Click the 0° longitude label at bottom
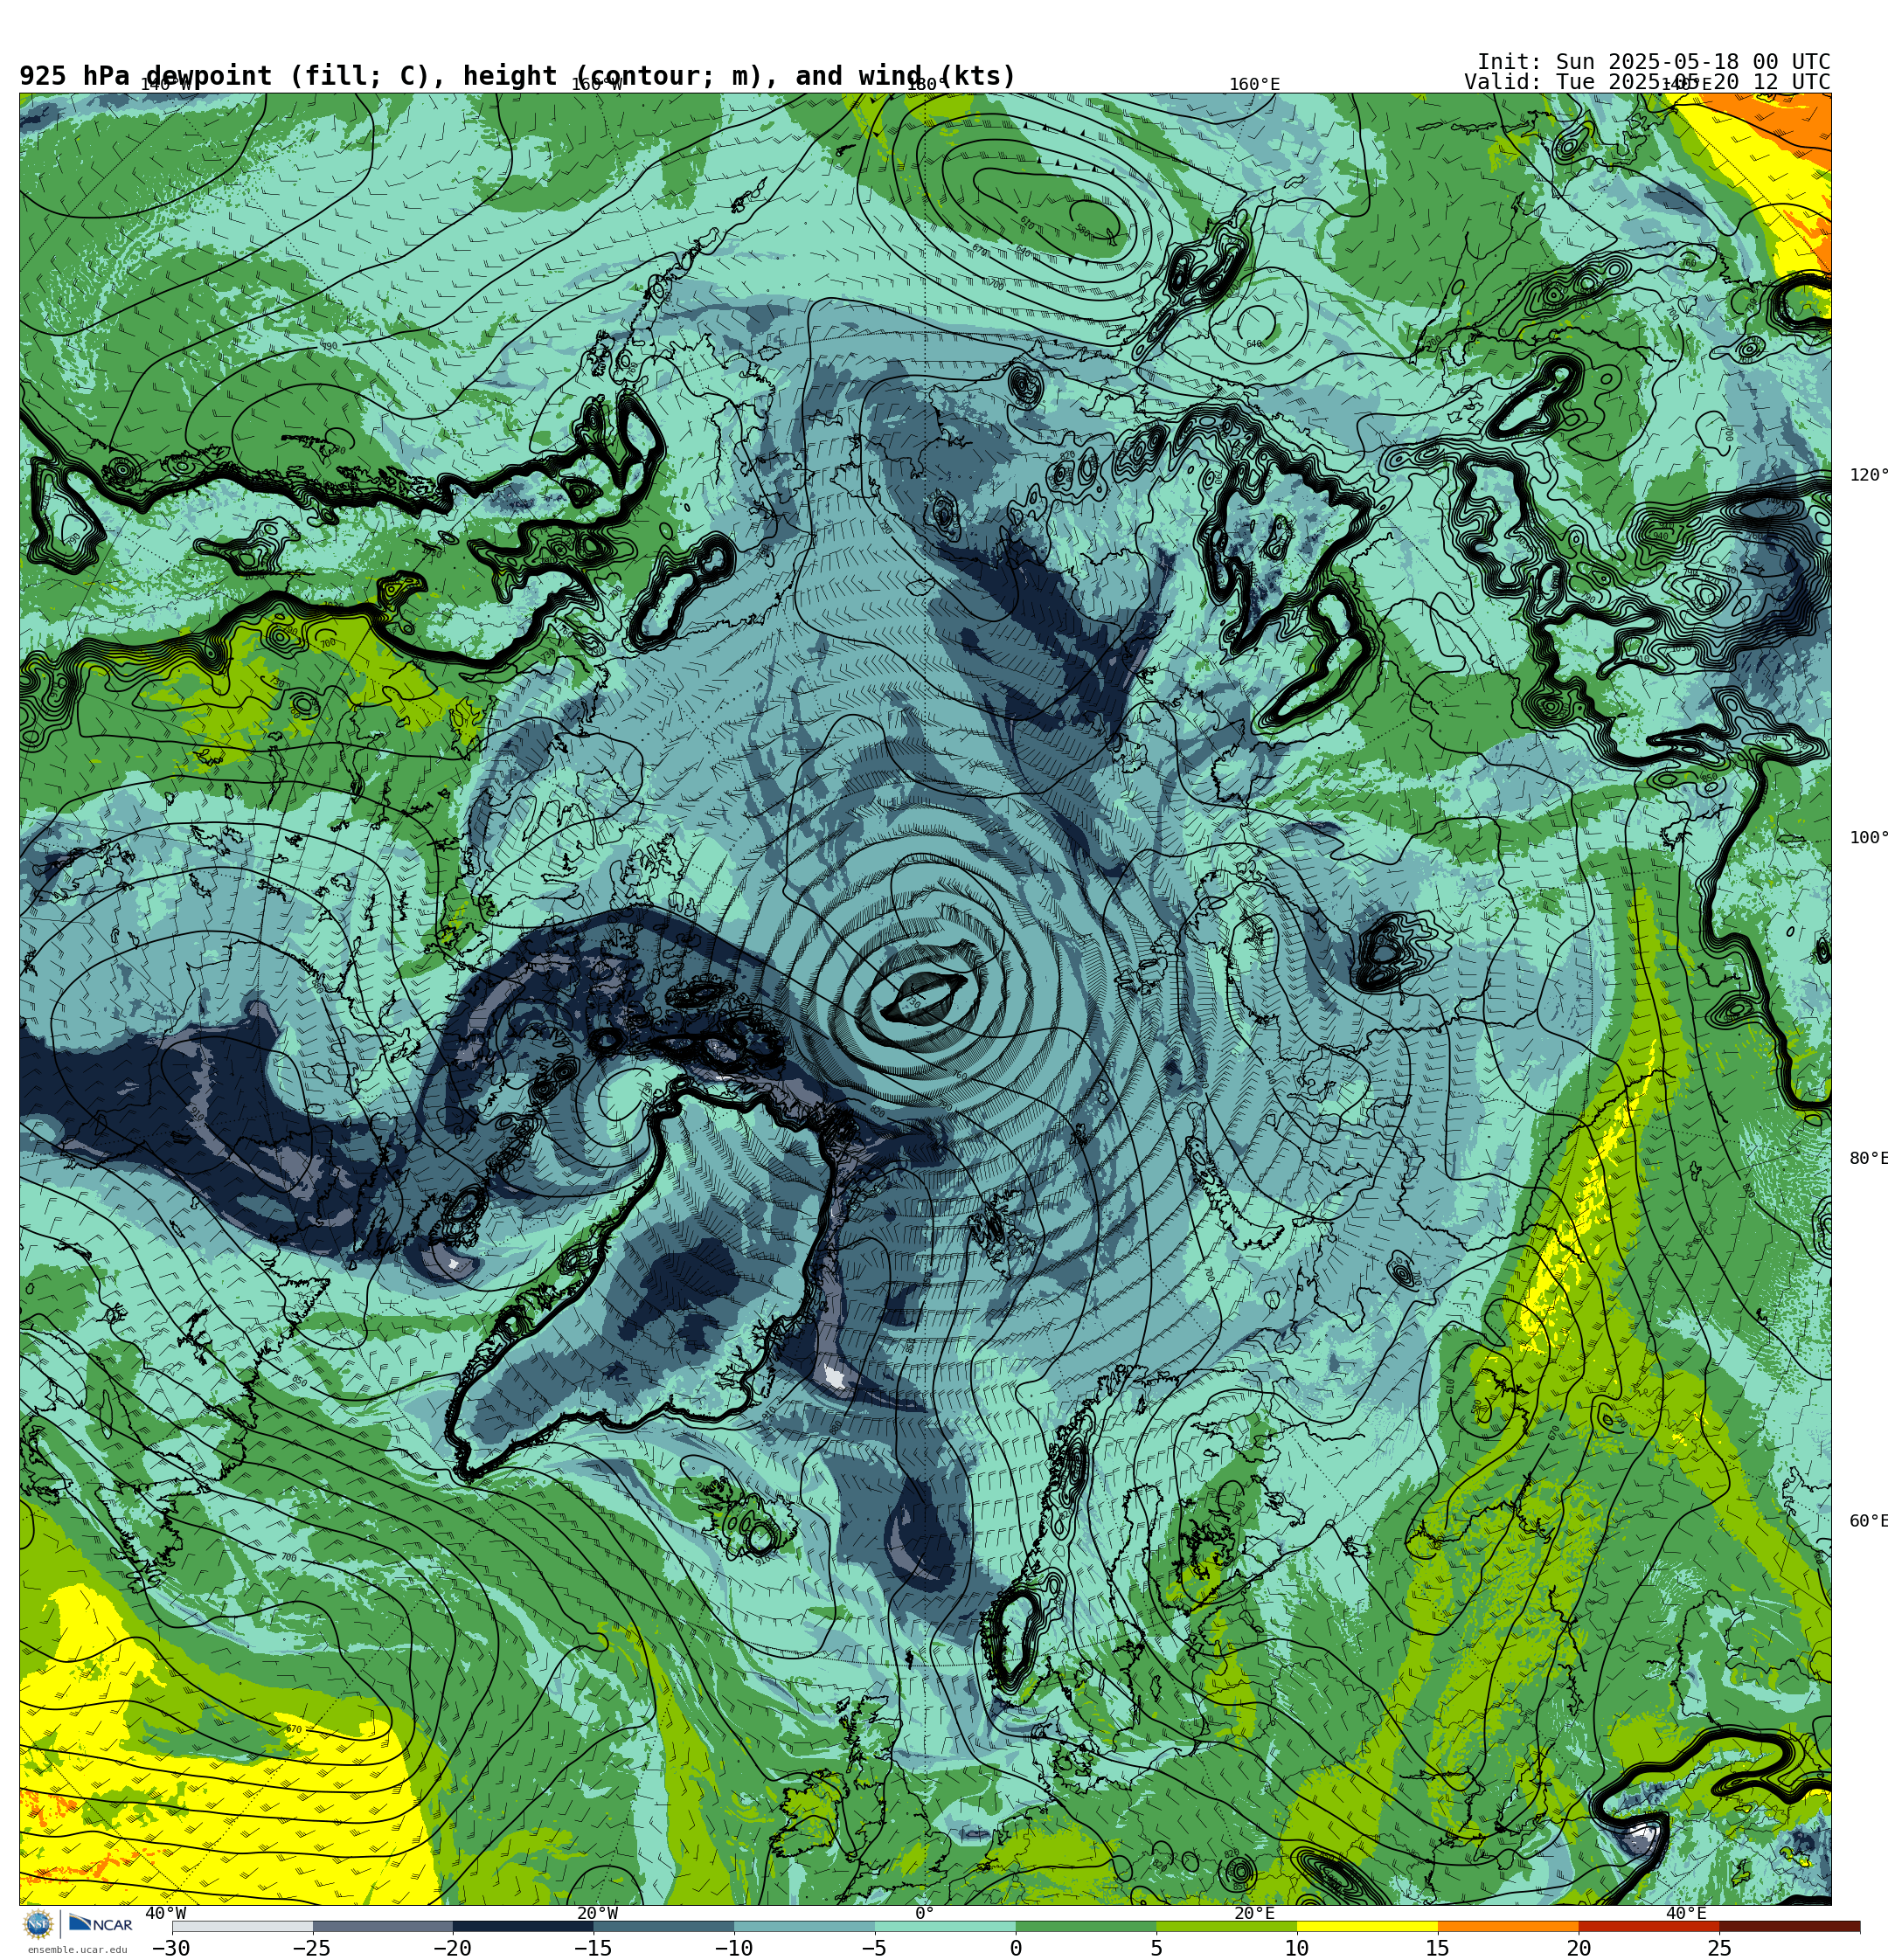Image resolution: width=1888 pixels, height=1960 pixels. [925, 1913]
